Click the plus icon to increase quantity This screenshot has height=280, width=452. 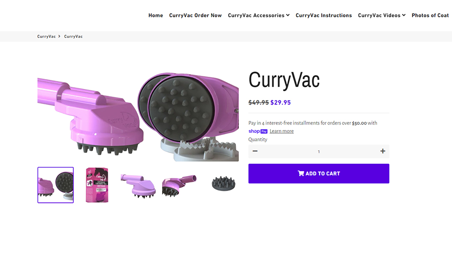(x=382, y=151)
